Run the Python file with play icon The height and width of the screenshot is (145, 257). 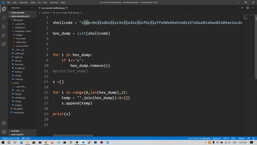(242, 8)
